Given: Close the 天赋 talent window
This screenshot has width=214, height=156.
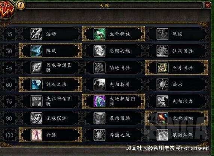Looking at the screenshot, I should point(207,5).
